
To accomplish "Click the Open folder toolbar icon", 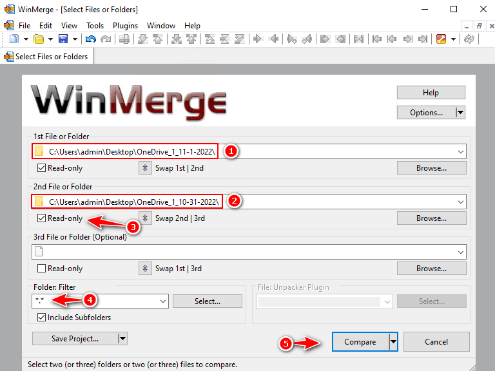I will click(x=39, y=39).
